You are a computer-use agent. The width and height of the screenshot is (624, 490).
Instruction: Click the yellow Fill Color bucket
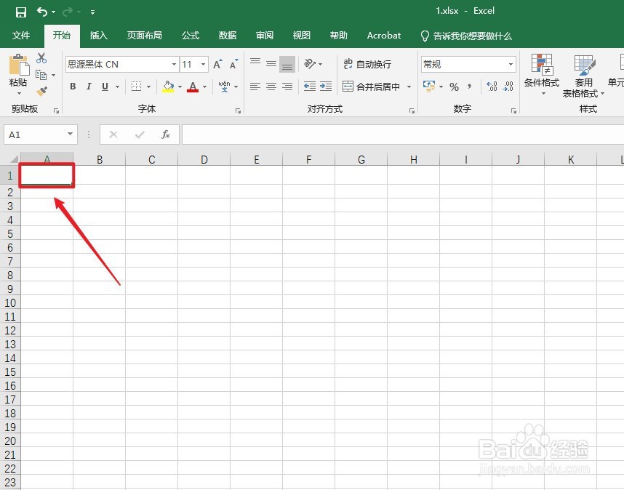168,87
